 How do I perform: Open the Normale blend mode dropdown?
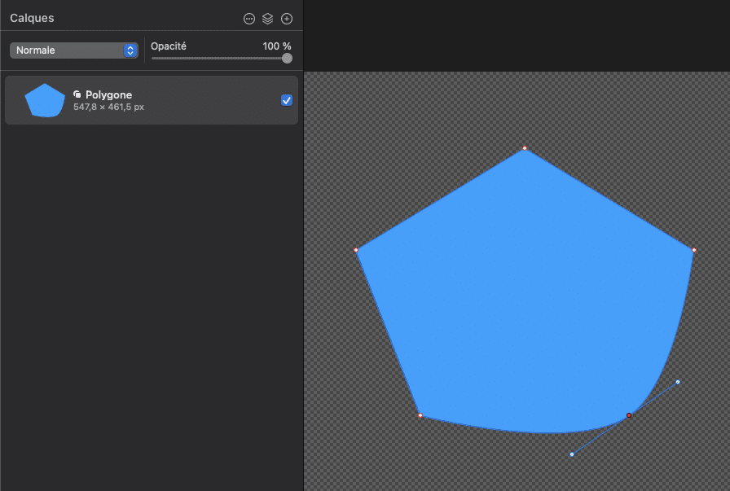click(x=74, y=50)
